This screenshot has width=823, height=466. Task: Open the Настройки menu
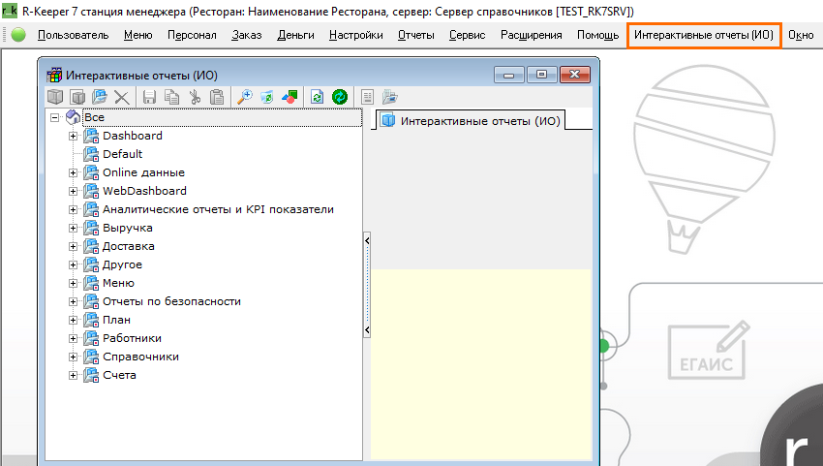click(355, 35)
